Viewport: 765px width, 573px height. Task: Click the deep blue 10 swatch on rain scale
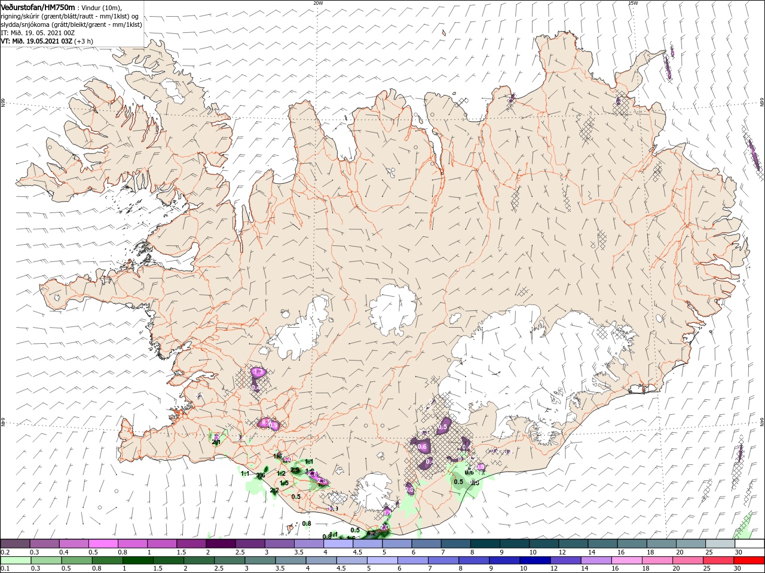(x=534, y=560)
